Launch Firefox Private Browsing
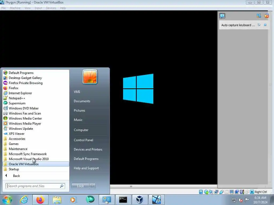The width and height of the screenshot is (274, 205). pyautogui.click(x=36, y=83)
